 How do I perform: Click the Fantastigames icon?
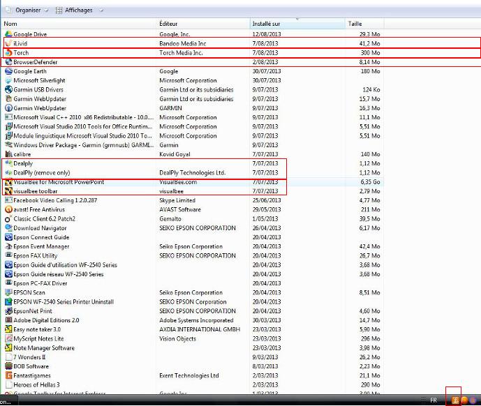pos(8,375)
